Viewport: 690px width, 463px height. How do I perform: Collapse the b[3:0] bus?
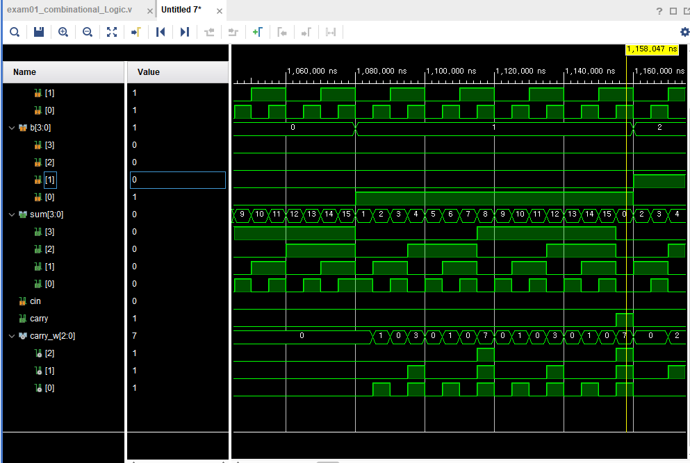[11, 128]
